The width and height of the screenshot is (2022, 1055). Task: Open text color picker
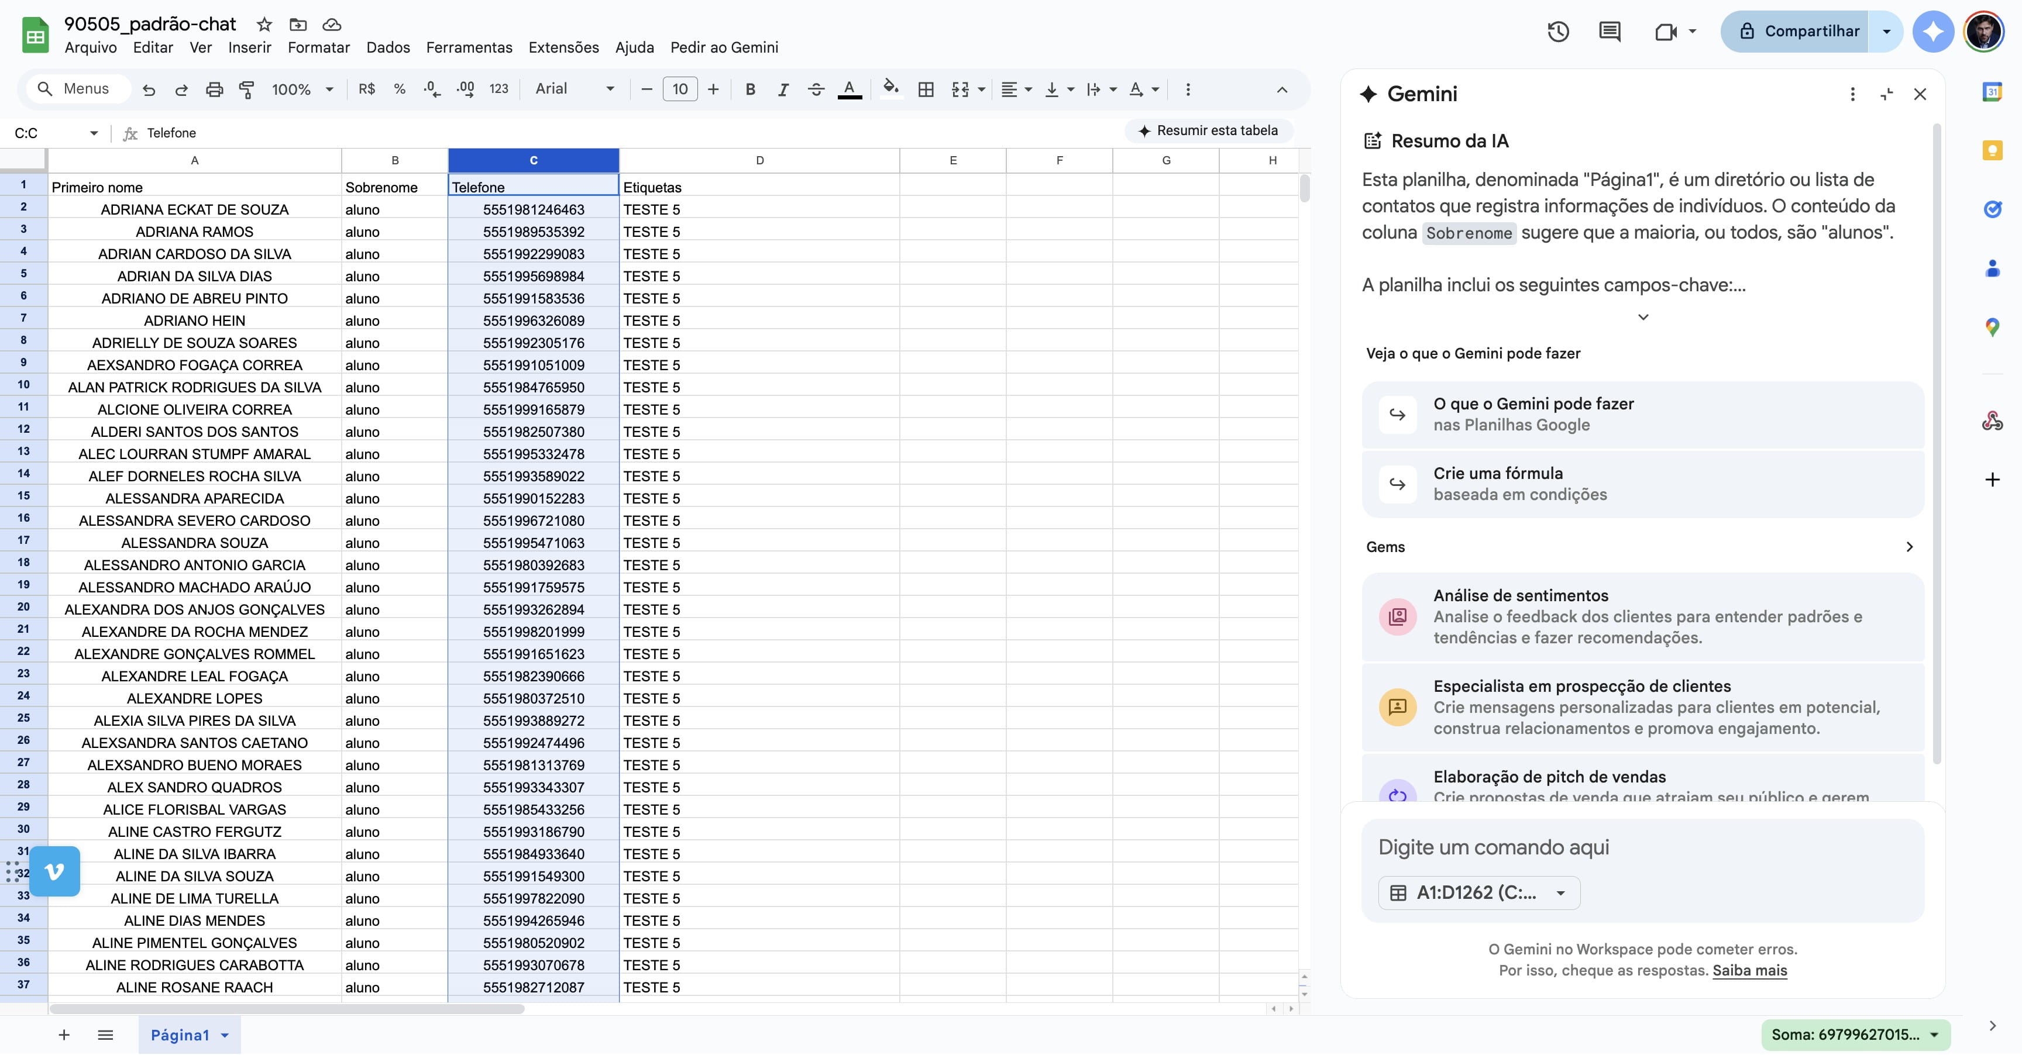(850, 89)
